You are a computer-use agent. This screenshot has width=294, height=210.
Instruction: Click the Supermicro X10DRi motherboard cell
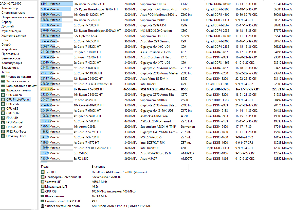pyautogui.click(x=153, y=4)
